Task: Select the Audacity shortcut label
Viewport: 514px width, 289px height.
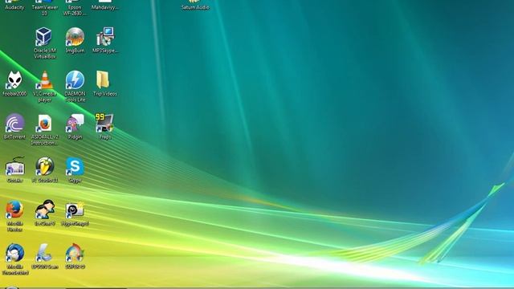Action: point(14,7)
